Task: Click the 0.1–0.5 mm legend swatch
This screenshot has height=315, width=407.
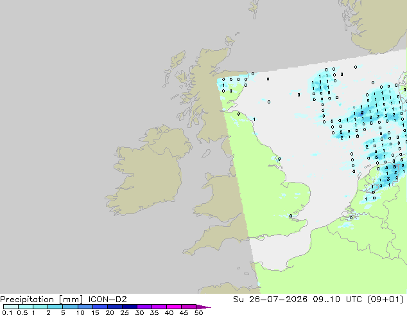Action: (11, 307)
